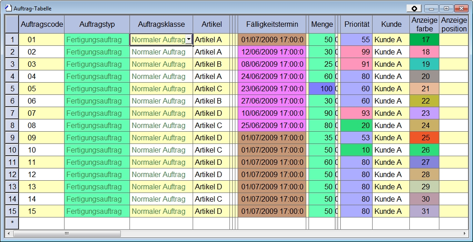Select row header number 5
This screenshot has width=473, height=242.
coord(12,89)
